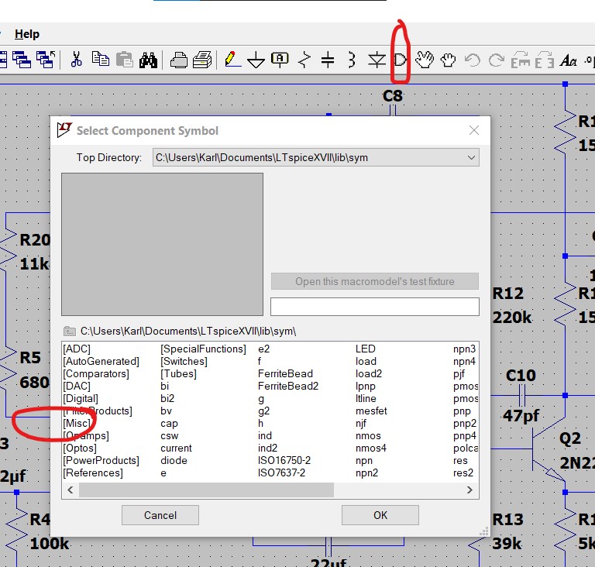
Task: Open the Help menu
Action: click(27, 34)
